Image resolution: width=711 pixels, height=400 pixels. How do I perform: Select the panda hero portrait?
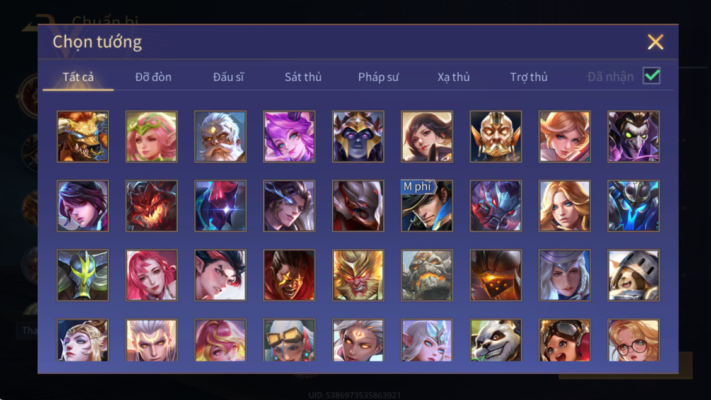point(495,340)
